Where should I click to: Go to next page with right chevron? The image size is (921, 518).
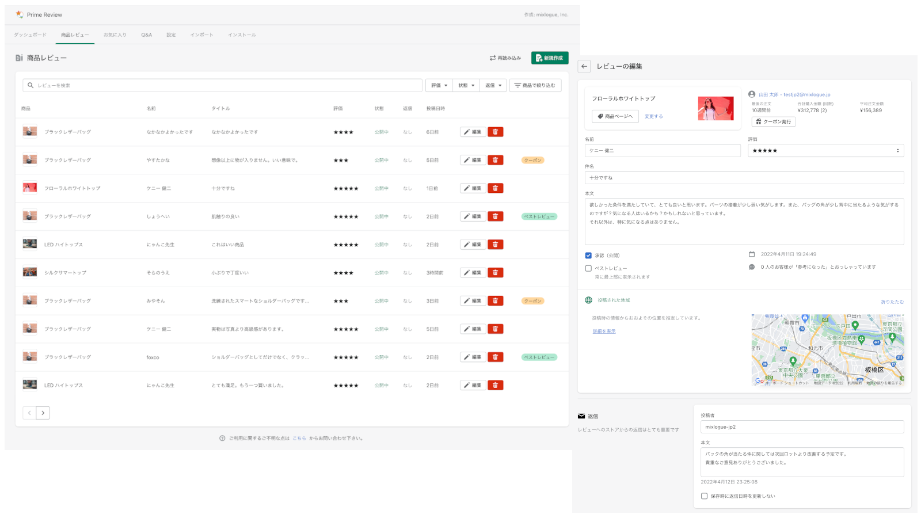43,413
